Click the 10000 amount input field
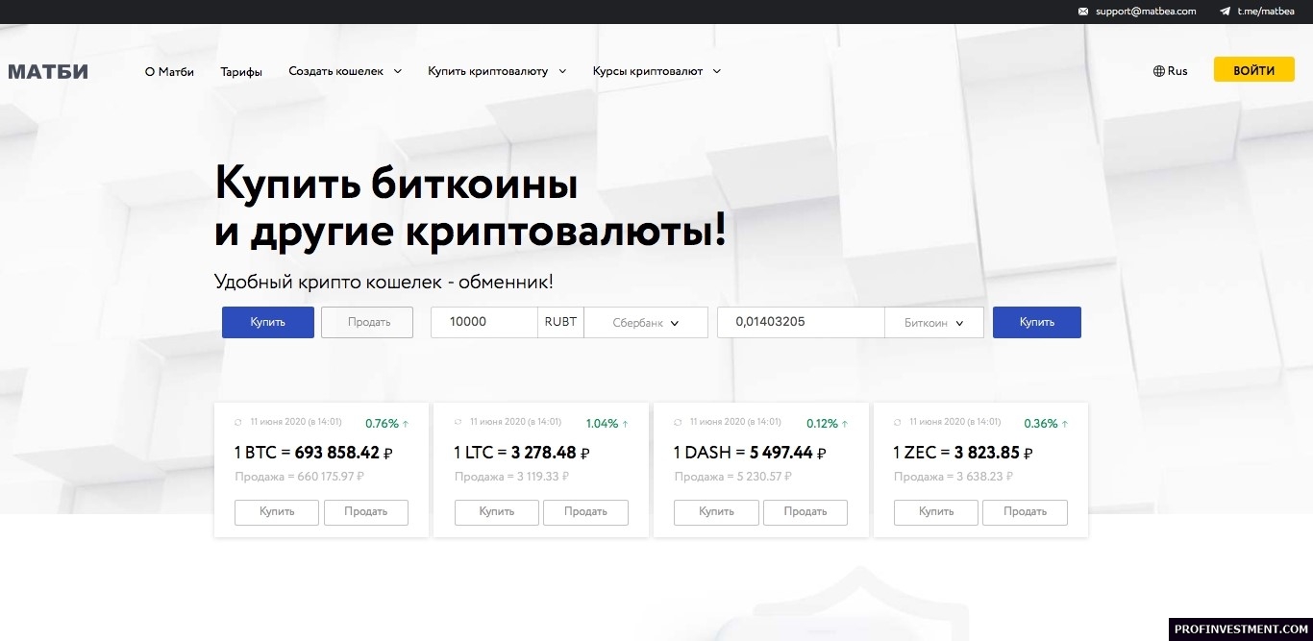The height and width of the screenshot is (641, 1313). pyautogui.click(x=483, y=323)
